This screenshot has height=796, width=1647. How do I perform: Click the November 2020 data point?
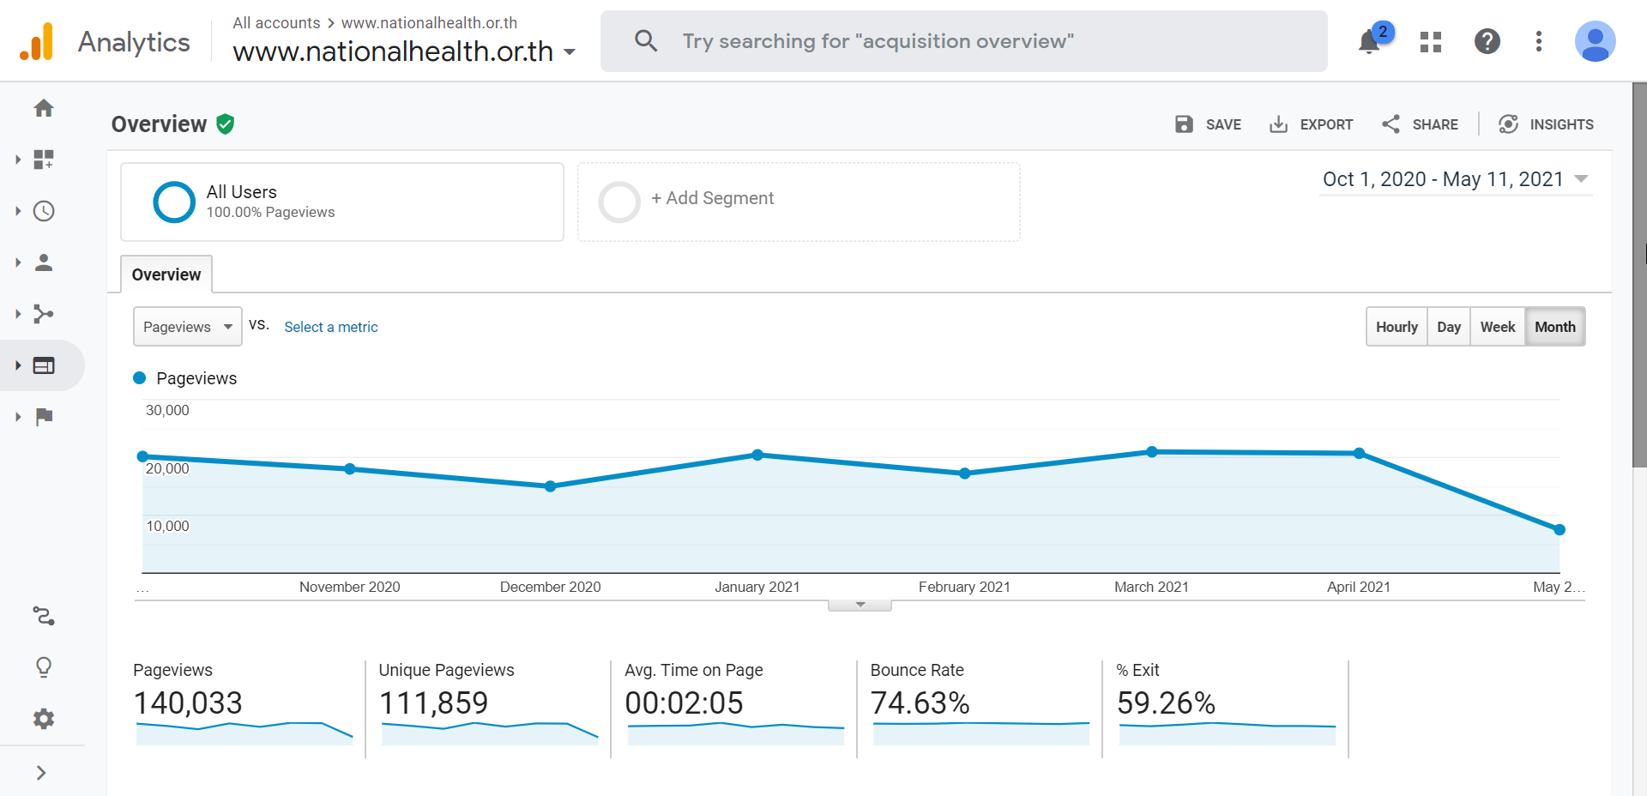click(x=350, y=468)
